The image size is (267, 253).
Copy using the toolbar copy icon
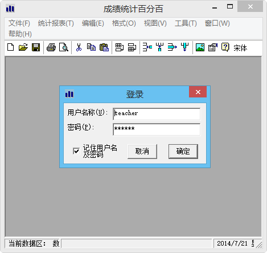(x=91, y=47)
